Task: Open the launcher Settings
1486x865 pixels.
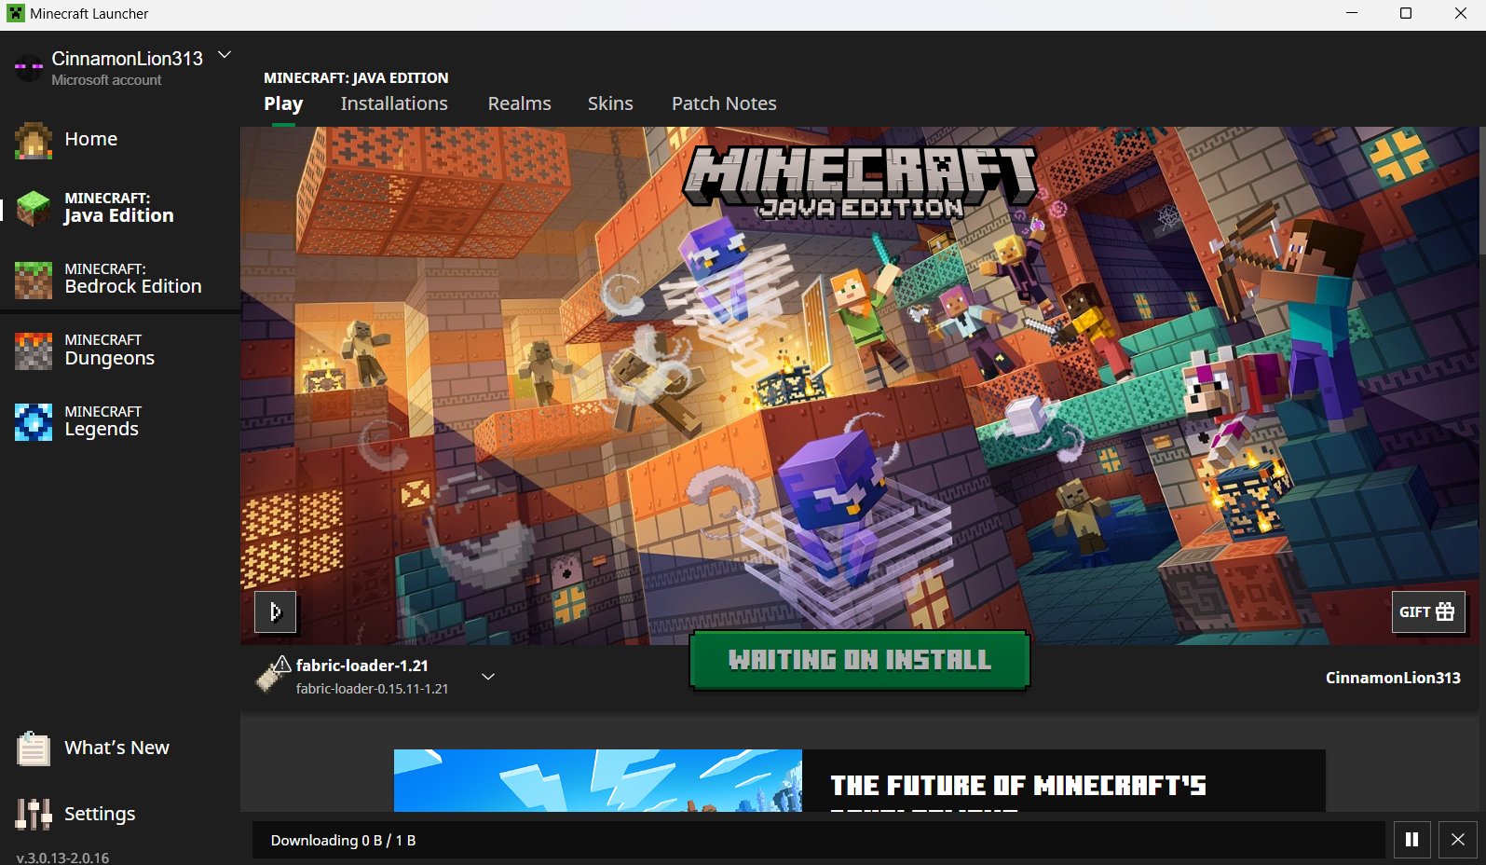Action: tap(99, 814)
